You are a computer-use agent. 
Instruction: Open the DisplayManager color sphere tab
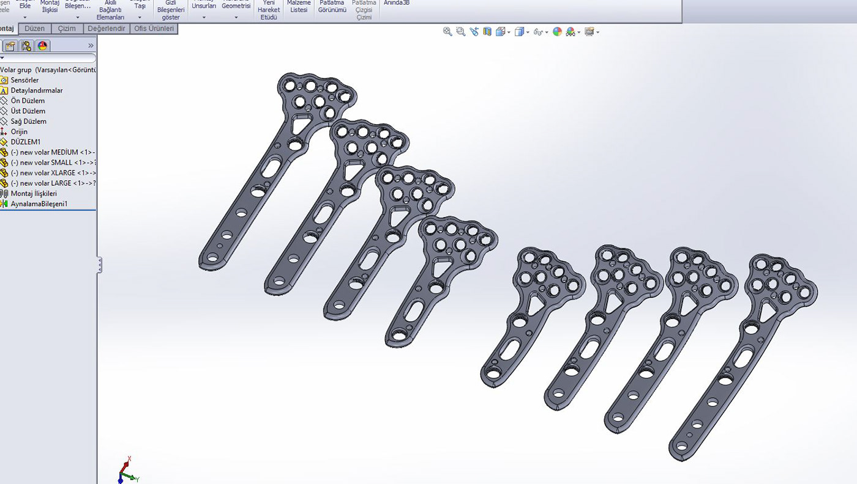click(42, 46)
